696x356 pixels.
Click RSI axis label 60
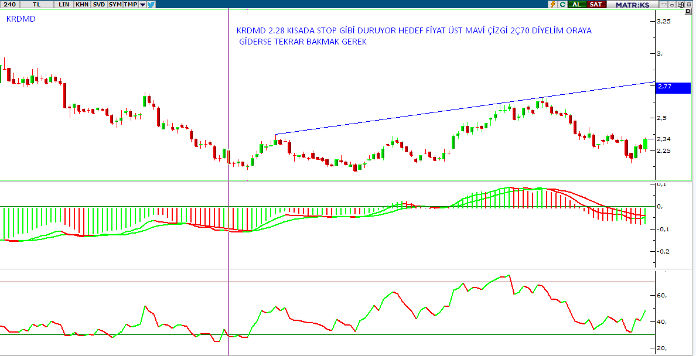pyautogui.click(x=662, y=296)
